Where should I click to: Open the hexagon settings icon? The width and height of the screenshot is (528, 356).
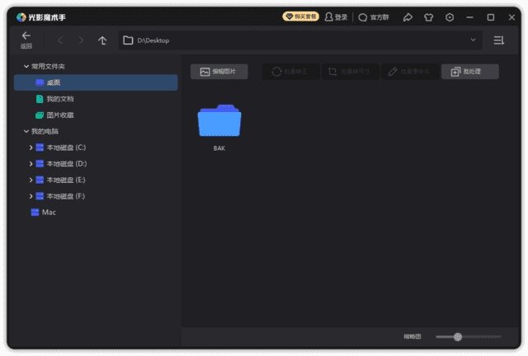pos(450,16)
